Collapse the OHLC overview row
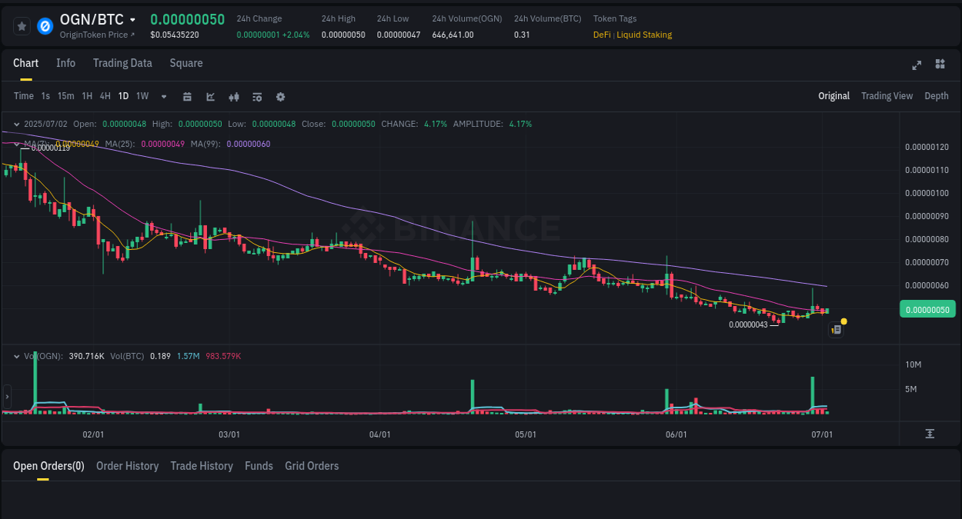962x519 pixels. coord(16,123)
